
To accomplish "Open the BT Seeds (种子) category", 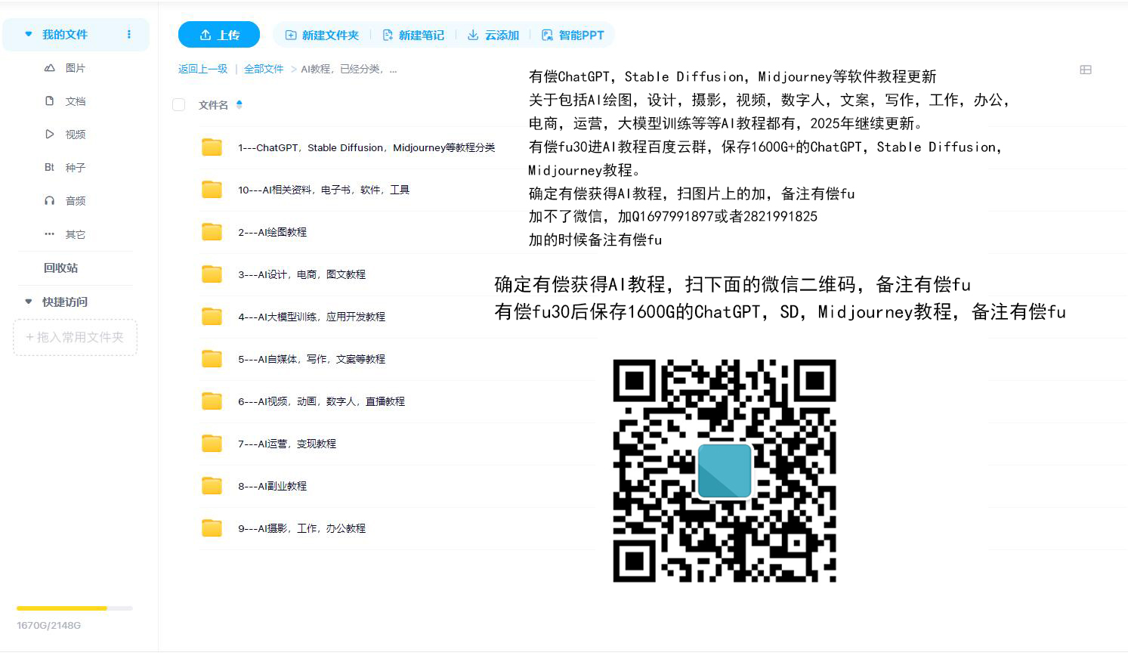I will (75, 168).
